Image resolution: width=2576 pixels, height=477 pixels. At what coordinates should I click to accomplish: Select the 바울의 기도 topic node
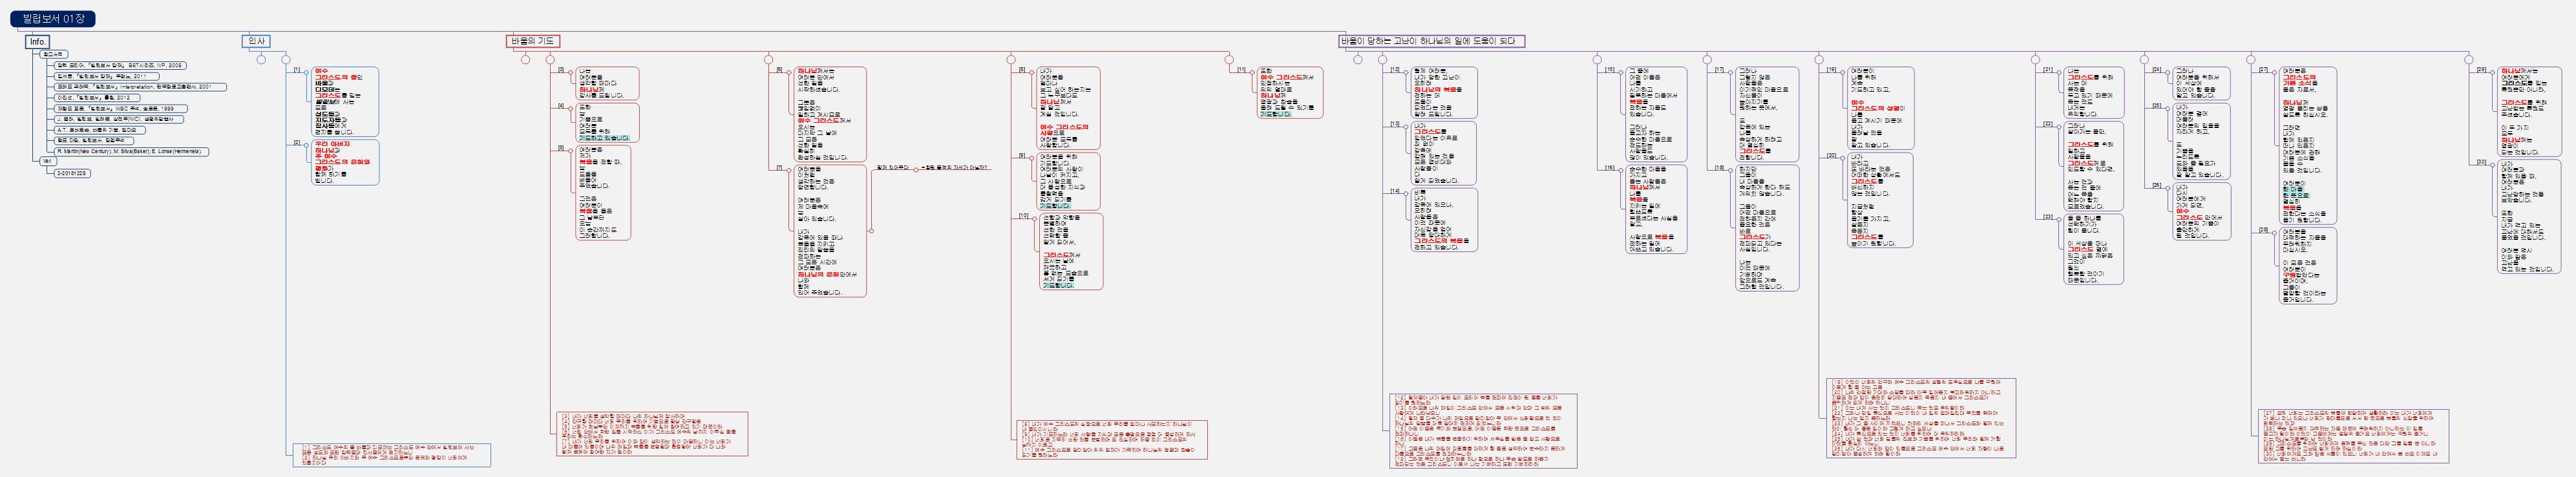click(x=533, y=41)
